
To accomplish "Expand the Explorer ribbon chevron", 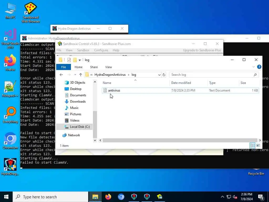I will tap(254, 67).
